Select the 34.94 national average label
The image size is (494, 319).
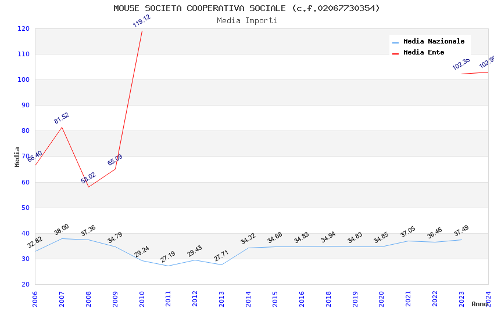click(x=328, y=237)
